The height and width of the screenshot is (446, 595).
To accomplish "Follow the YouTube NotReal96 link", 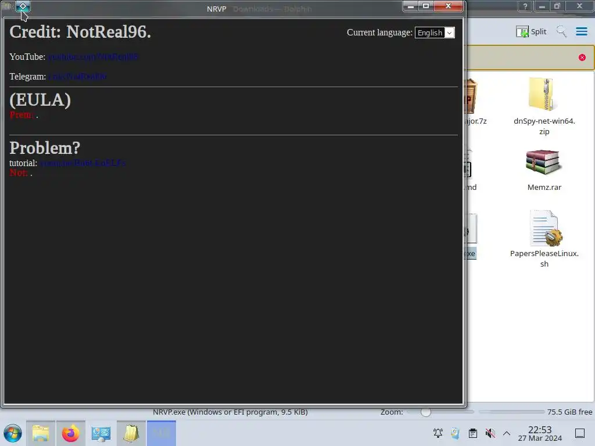I will point(93,57).
